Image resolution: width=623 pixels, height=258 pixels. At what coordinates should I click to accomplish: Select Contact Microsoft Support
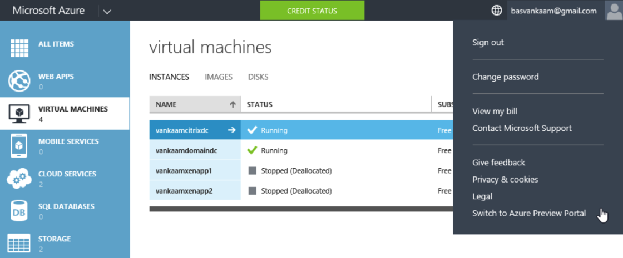coord(522,128)
